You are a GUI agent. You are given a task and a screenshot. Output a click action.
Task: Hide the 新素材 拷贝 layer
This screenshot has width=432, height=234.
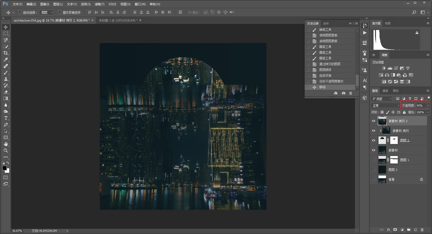point(373,131)
